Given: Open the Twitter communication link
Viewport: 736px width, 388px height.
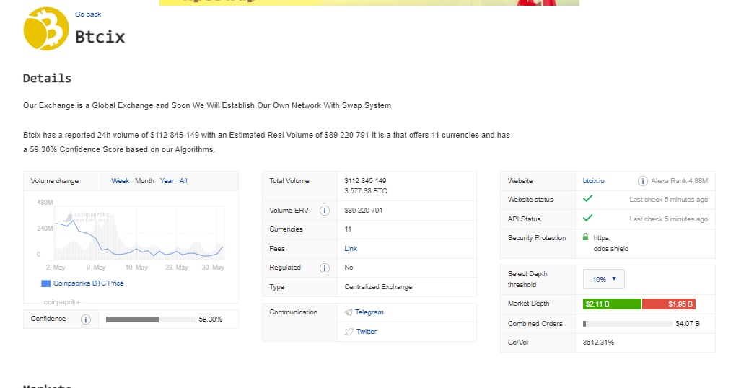Looking at the screenshot, I should click(x=367, y=332).
